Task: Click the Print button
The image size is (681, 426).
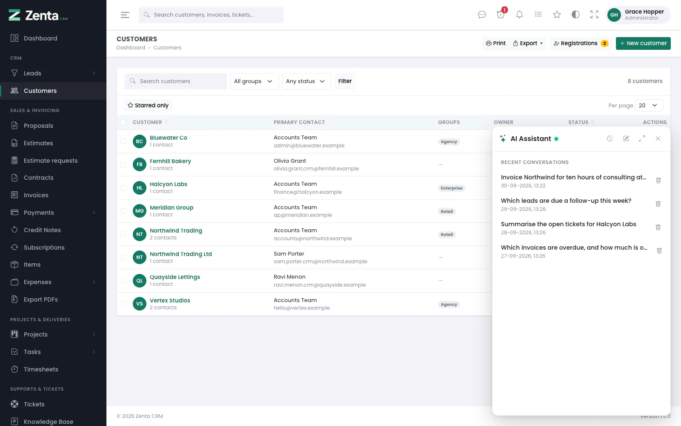Action: pos(496,43)
